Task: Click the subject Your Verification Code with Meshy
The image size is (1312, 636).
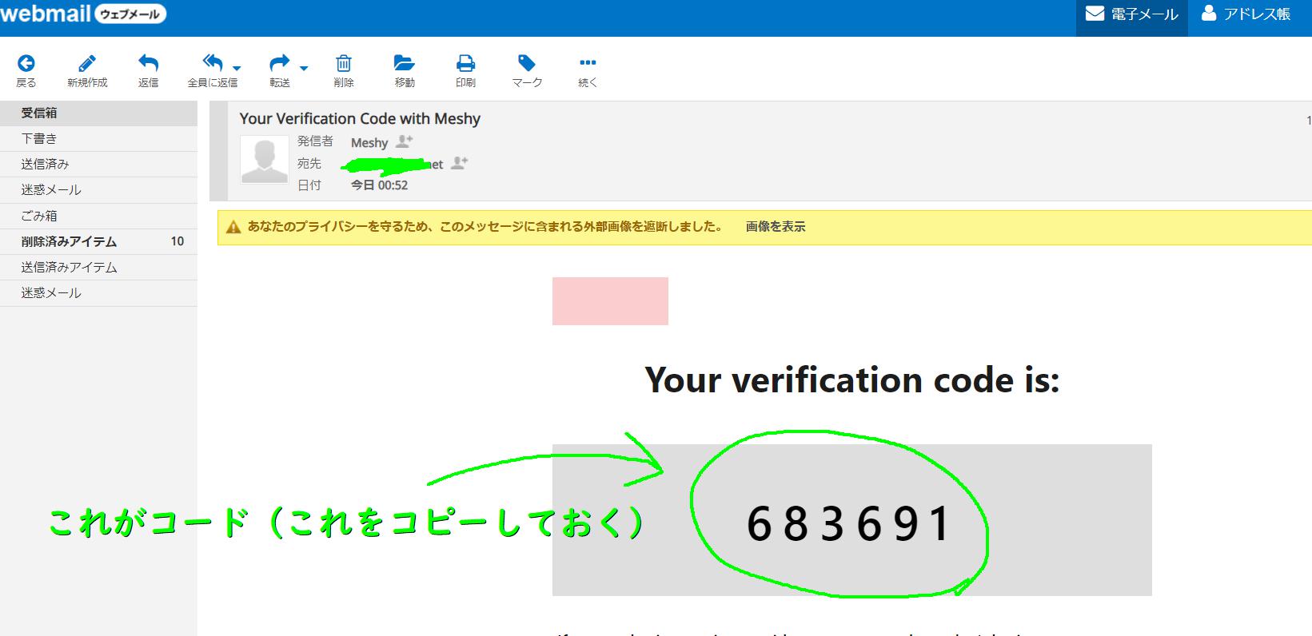Action: point(360,119)
